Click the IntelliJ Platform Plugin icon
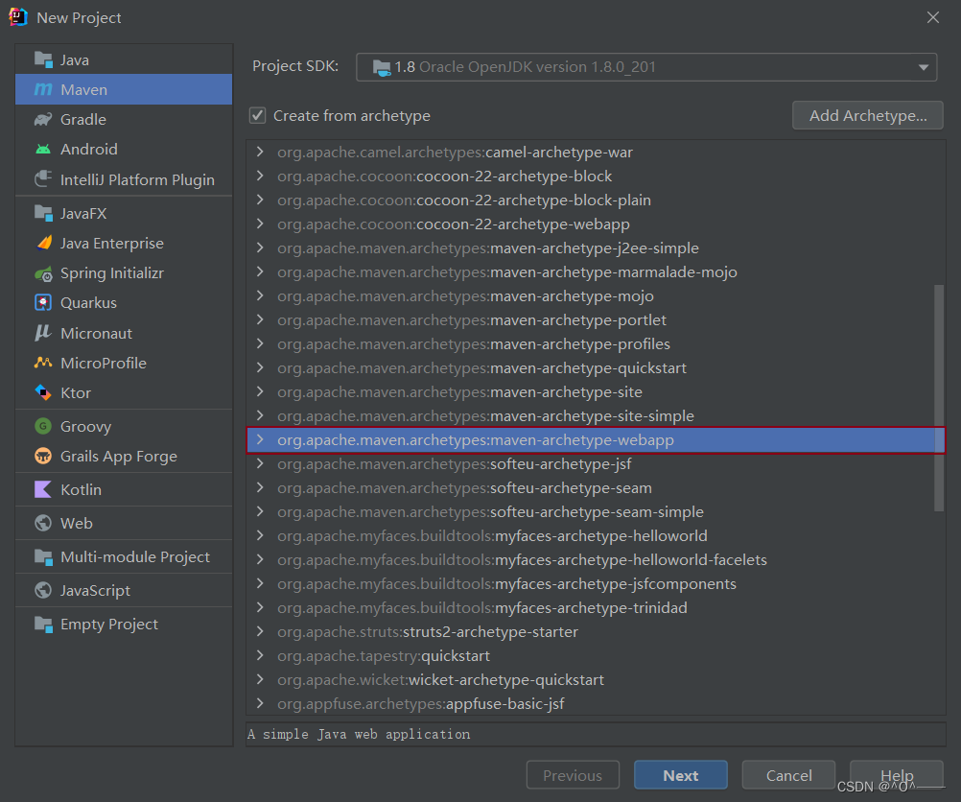 pyautogui.click(x=43, y=179)
